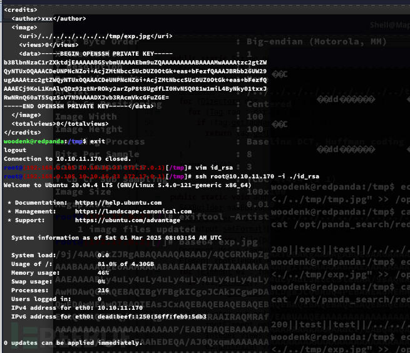The height and width of the screenshot is (353, 410).
Task: Click the '<totalviews>0</totalviews>' line
Action: 60,124
